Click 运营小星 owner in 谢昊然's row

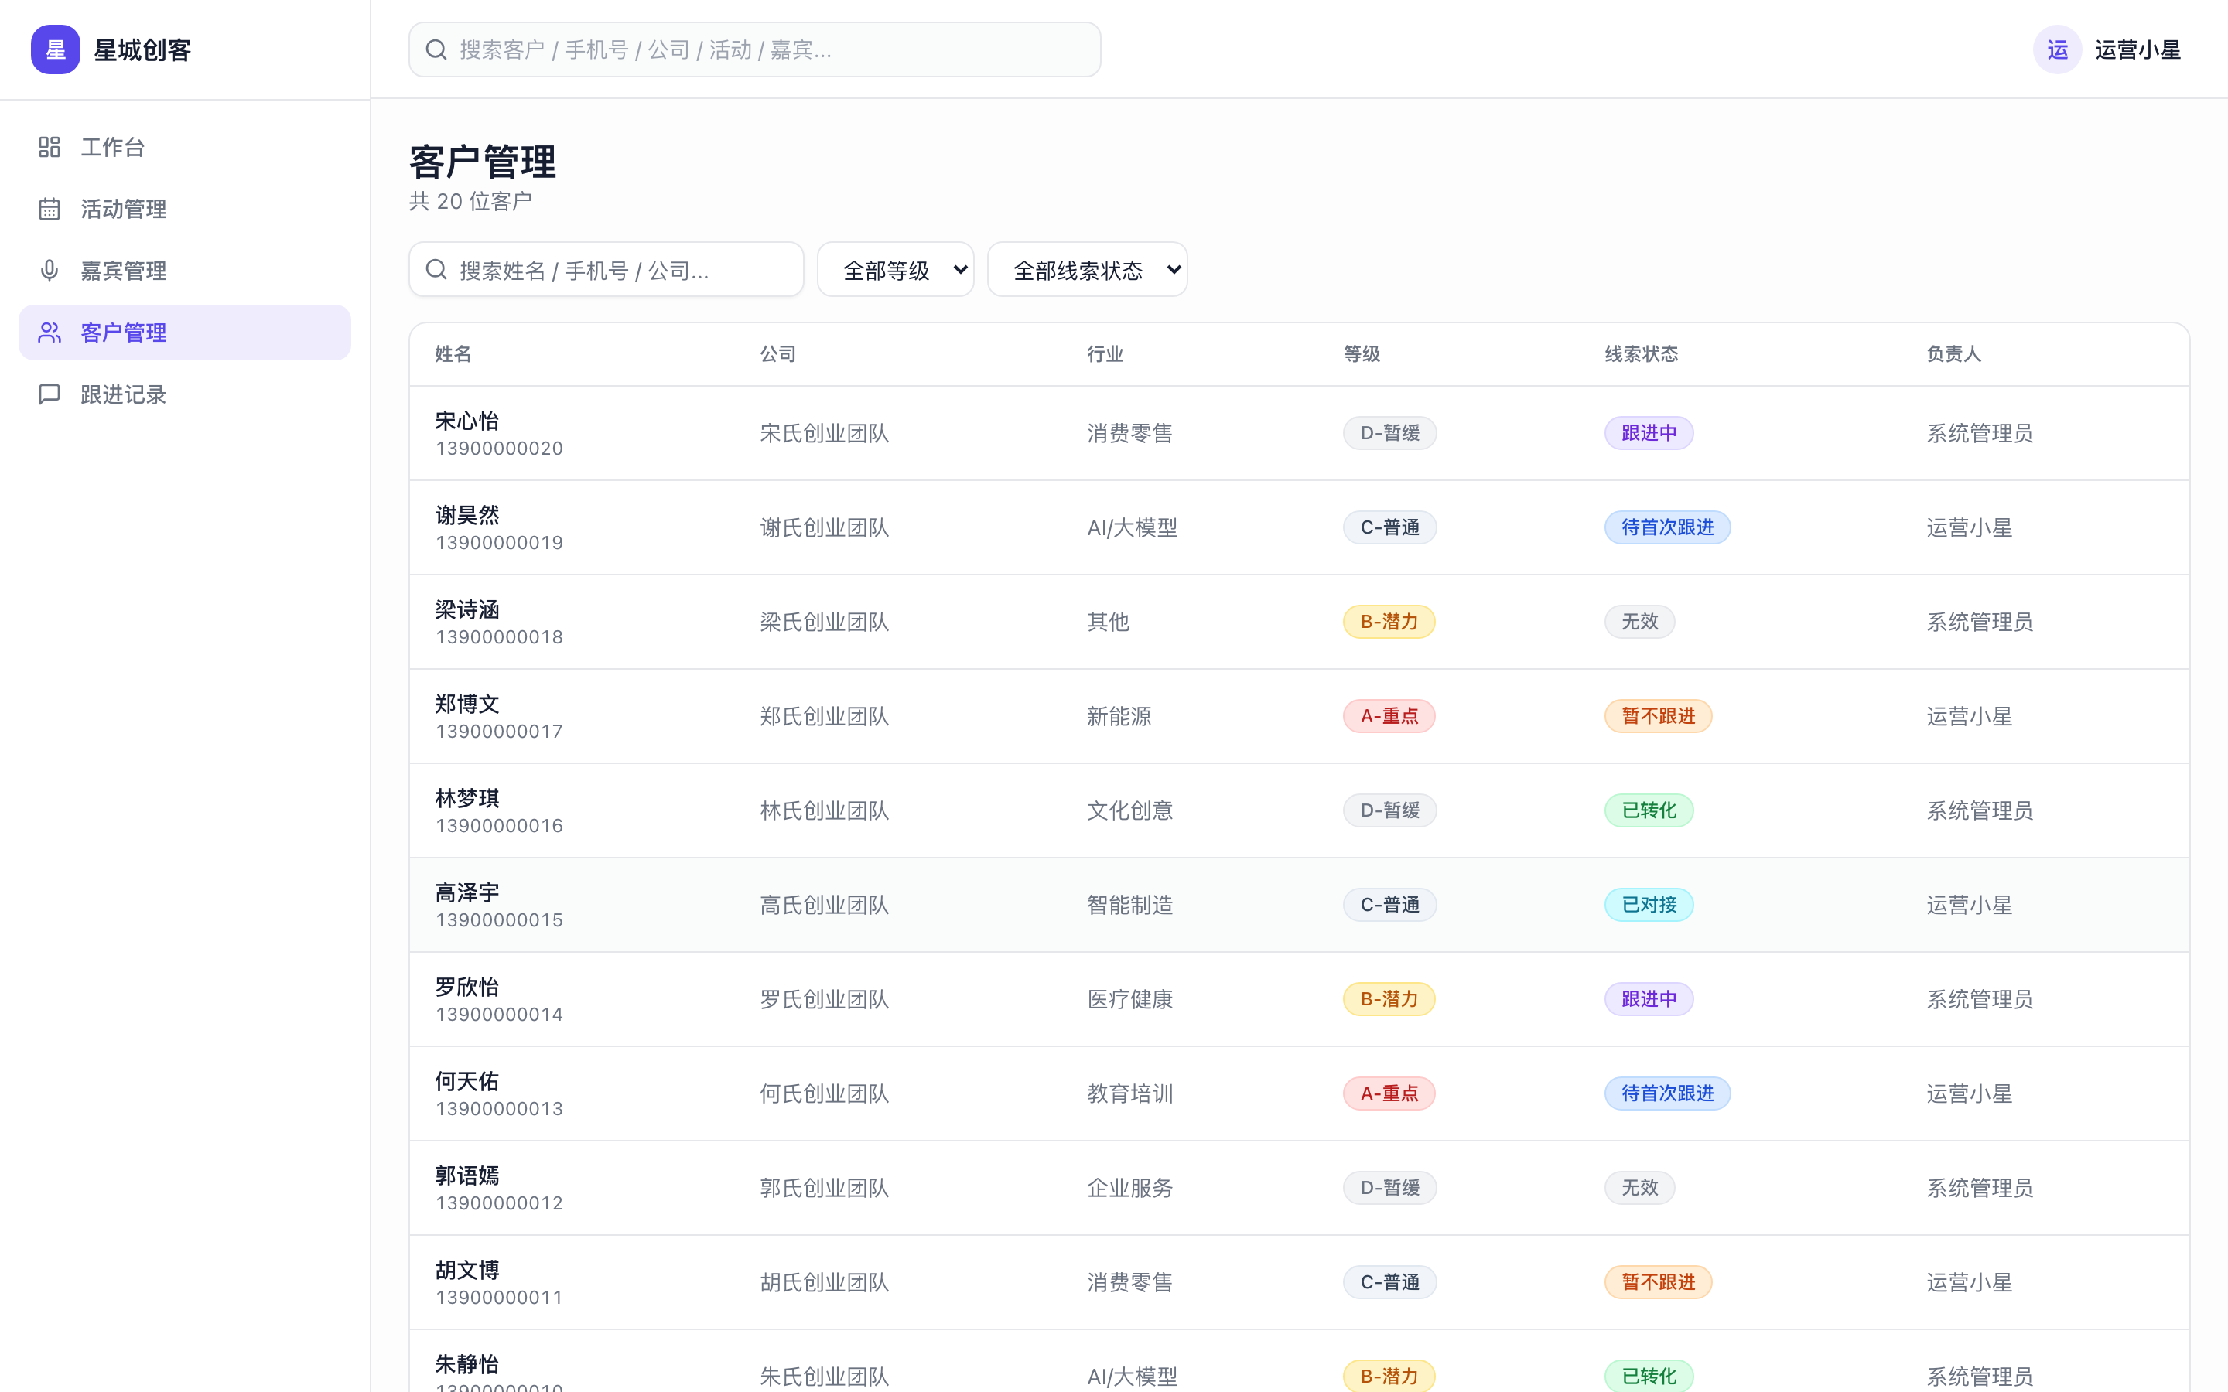pos(1968,527)
